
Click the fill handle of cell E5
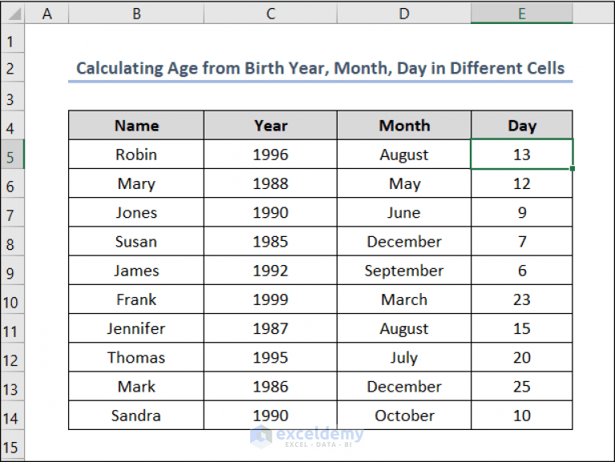(573, 168)
